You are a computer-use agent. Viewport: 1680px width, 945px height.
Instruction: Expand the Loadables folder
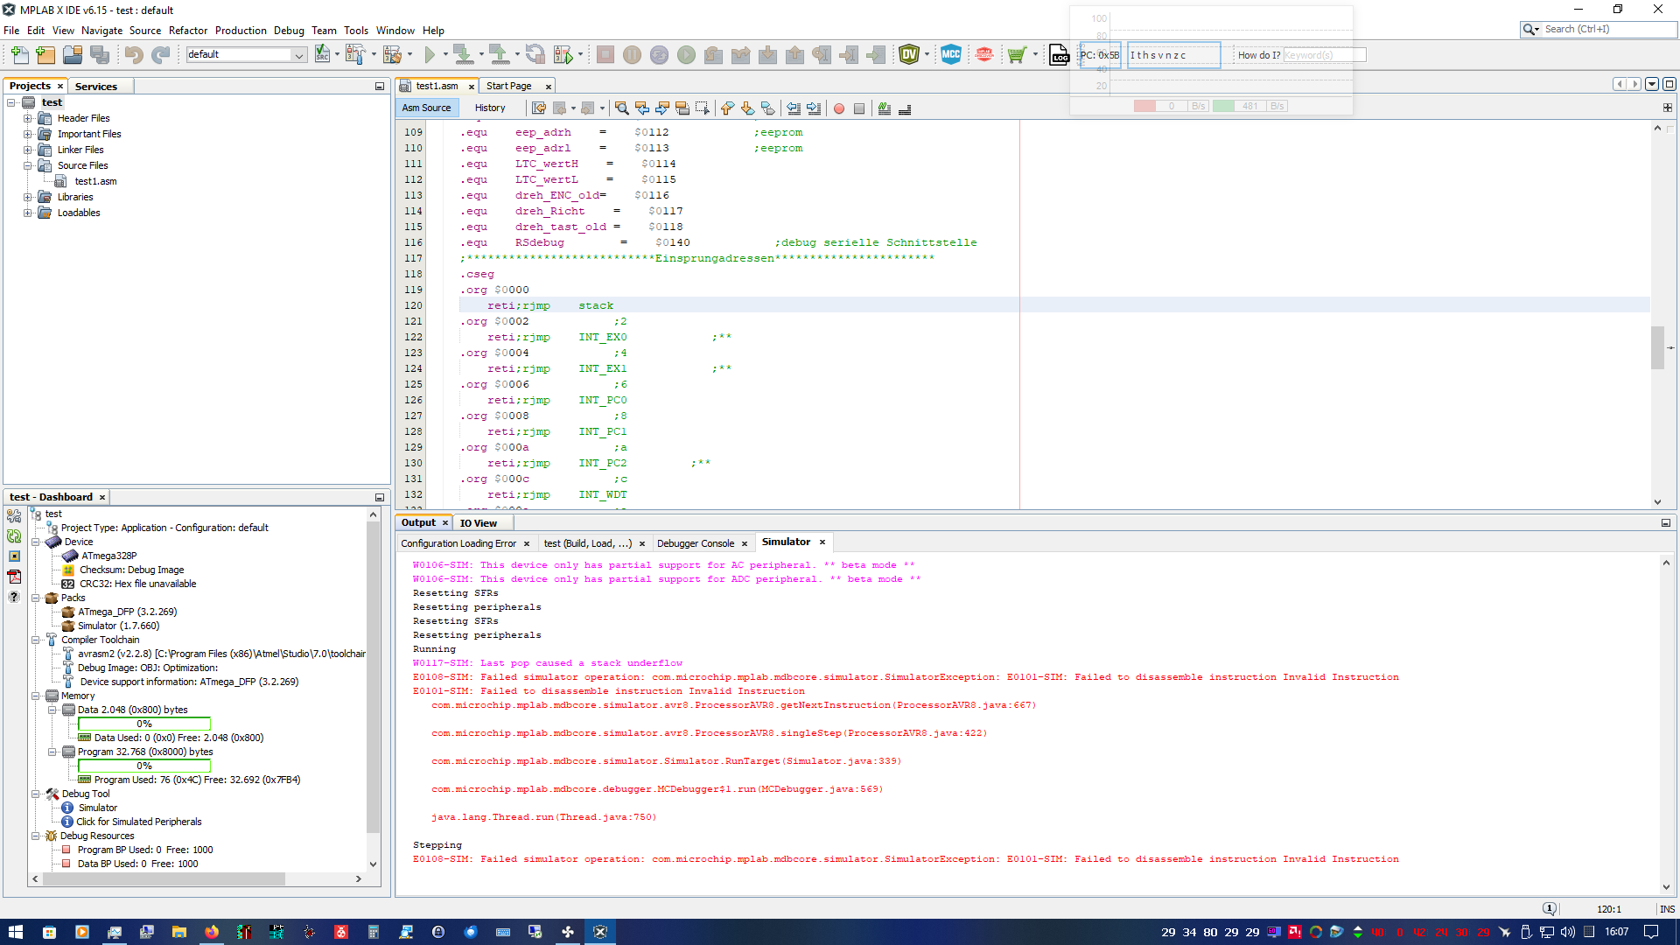point(27,213)
